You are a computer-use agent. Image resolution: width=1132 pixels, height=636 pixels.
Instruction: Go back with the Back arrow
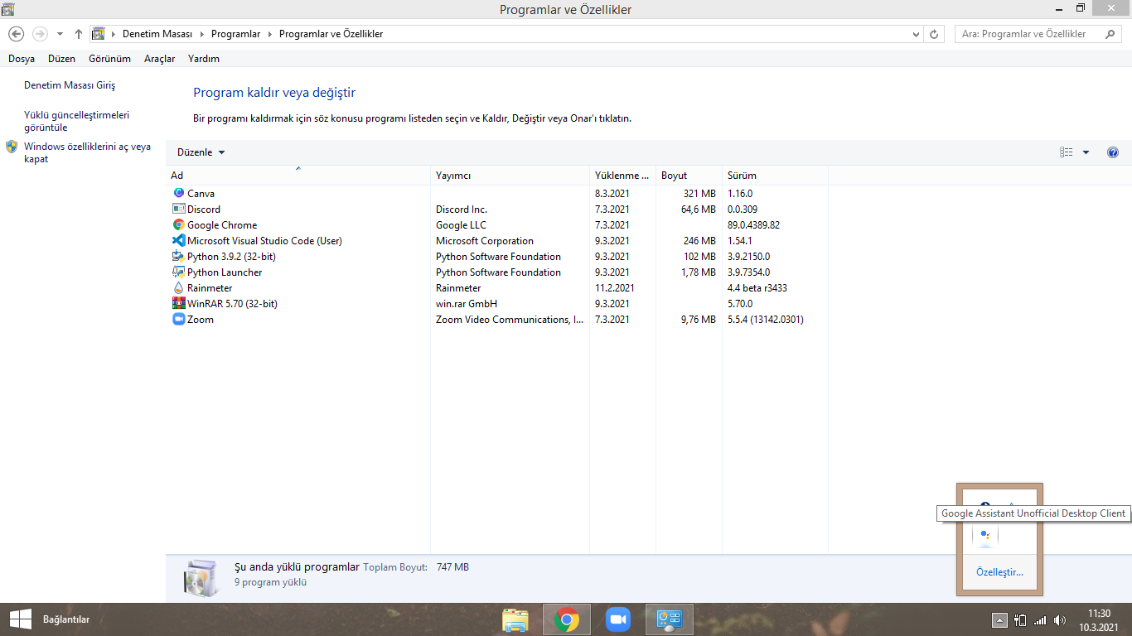tap(16, 34)
